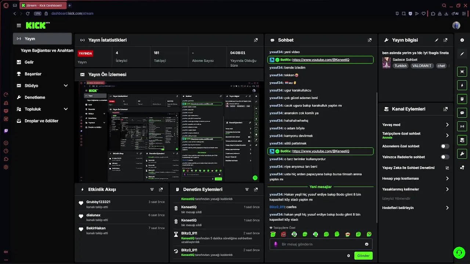Viewport: 470px width, 264px height.
Task: Open Yasaklanmış kelimeler arrow
Action: (x=447, y=189)
